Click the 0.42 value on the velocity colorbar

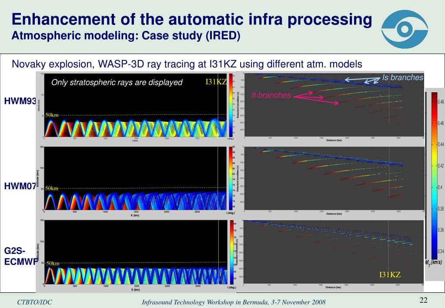click(x=441, y=166)
